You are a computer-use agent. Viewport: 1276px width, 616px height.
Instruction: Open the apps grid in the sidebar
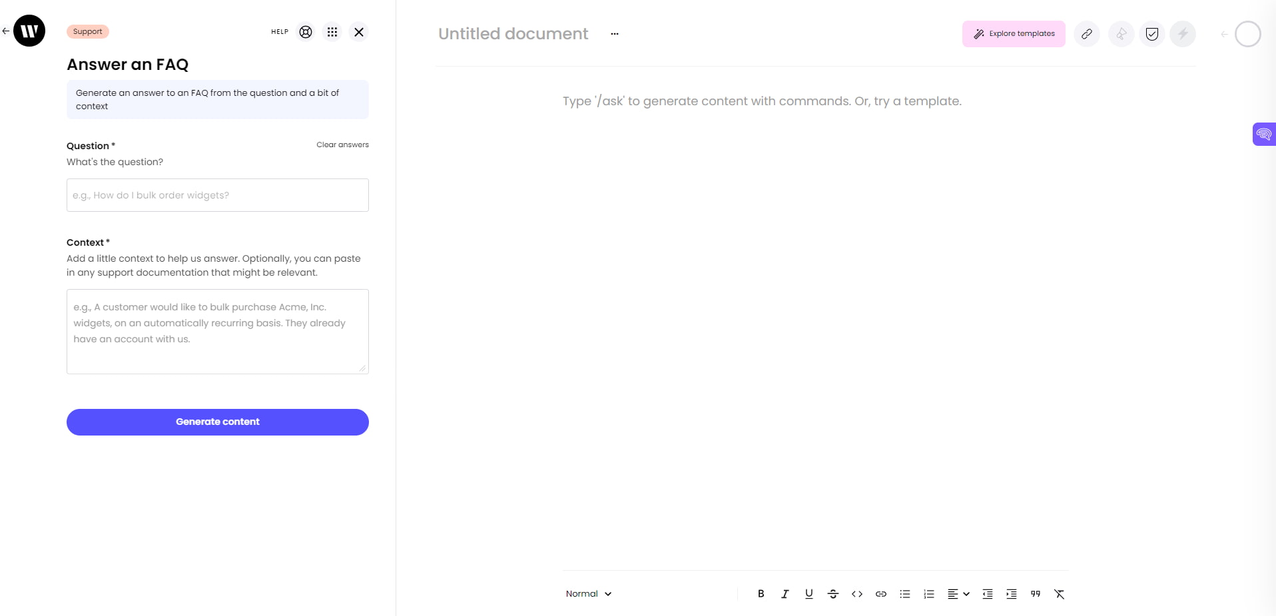332,31
